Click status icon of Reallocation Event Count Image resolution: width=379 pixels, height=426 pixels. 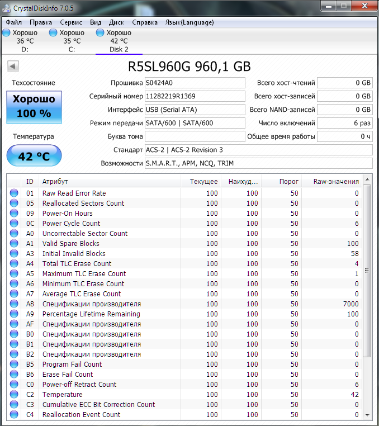[x=14, y=414]
